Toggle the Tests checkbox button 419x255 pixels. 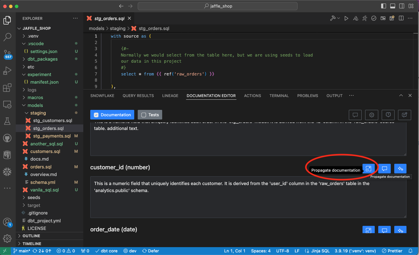click(150, 115)
